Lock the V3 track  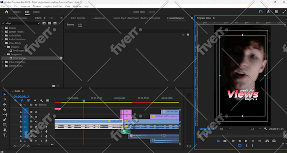(21, 112)
